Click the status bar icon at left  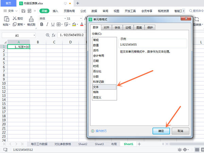(5, 150)
